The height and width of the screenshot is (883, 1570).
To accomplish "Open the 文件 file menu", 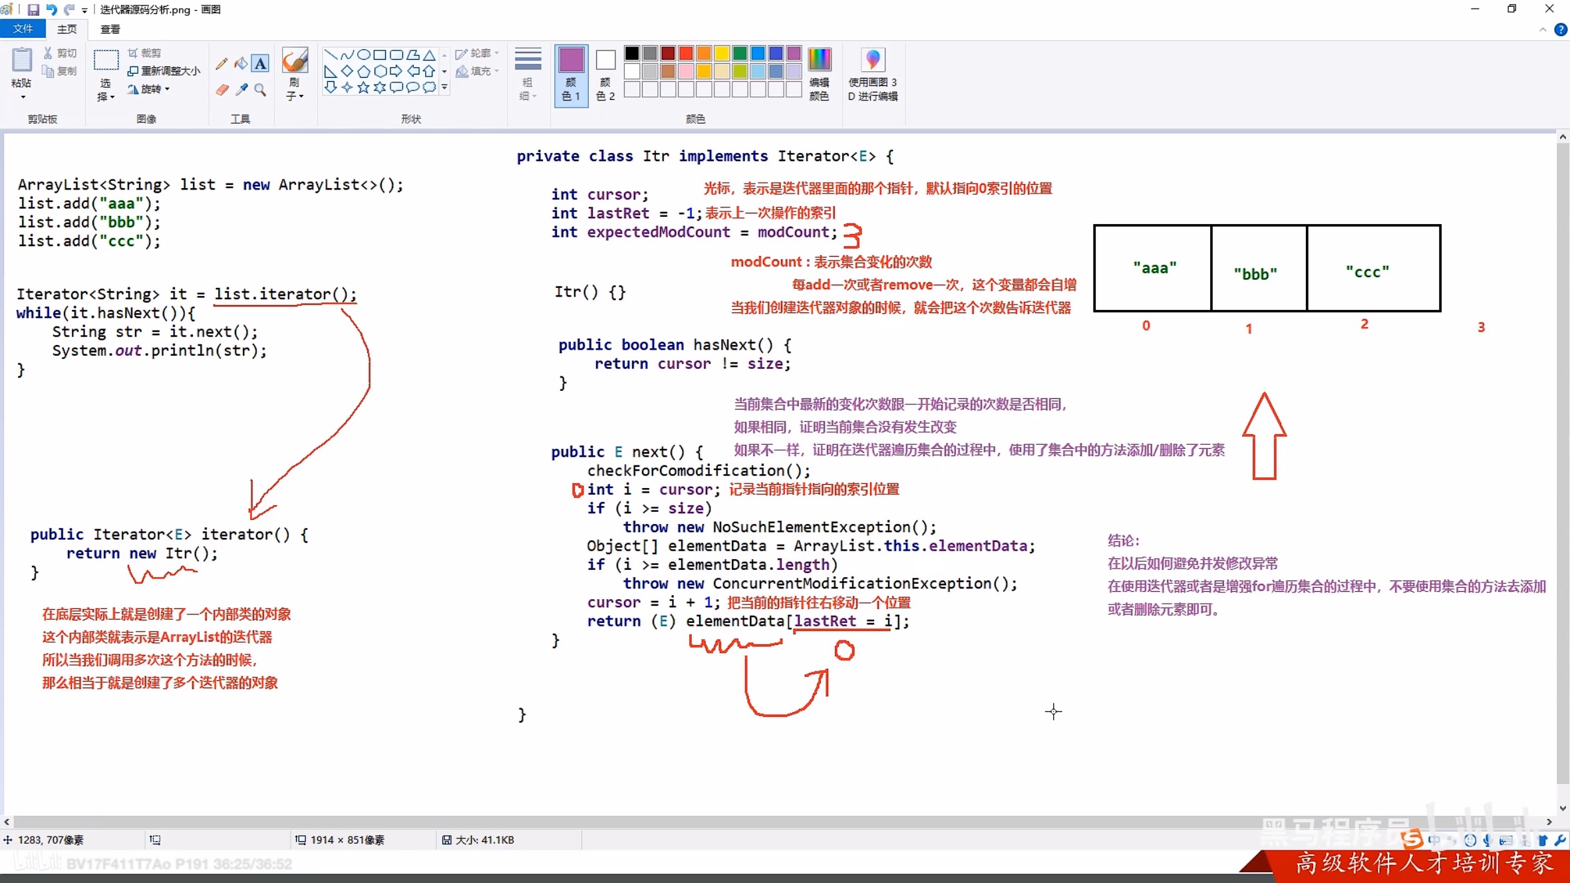I will pyautogui.click(x=23, y=29).
